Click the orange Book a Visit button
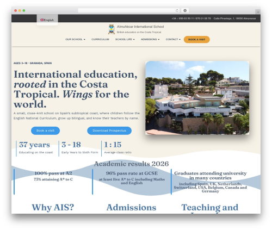 197,40
